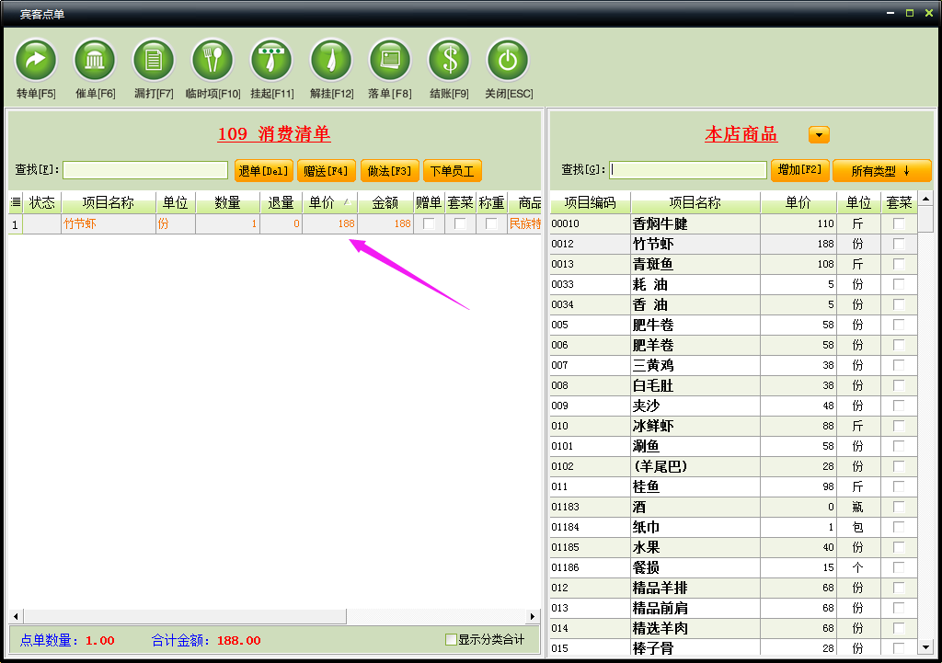The height and width of the screenshot is (663, 942).
Task: Click the 数量 column header in order list
Action: point(227,202)
